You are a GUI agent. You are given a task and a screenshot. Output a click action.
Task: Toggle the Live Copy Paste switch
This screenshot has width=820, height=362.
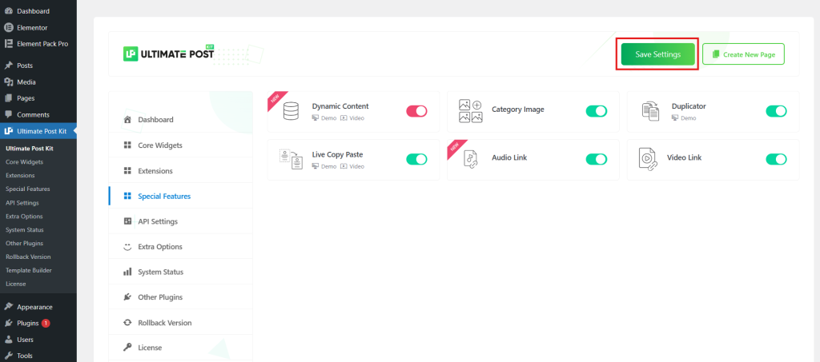point(416,159)
